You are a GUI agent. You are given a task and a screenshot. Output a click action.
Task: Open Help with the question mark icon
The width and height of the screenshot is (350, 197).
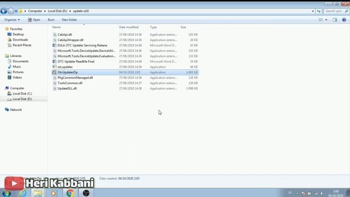click(344, 20)
